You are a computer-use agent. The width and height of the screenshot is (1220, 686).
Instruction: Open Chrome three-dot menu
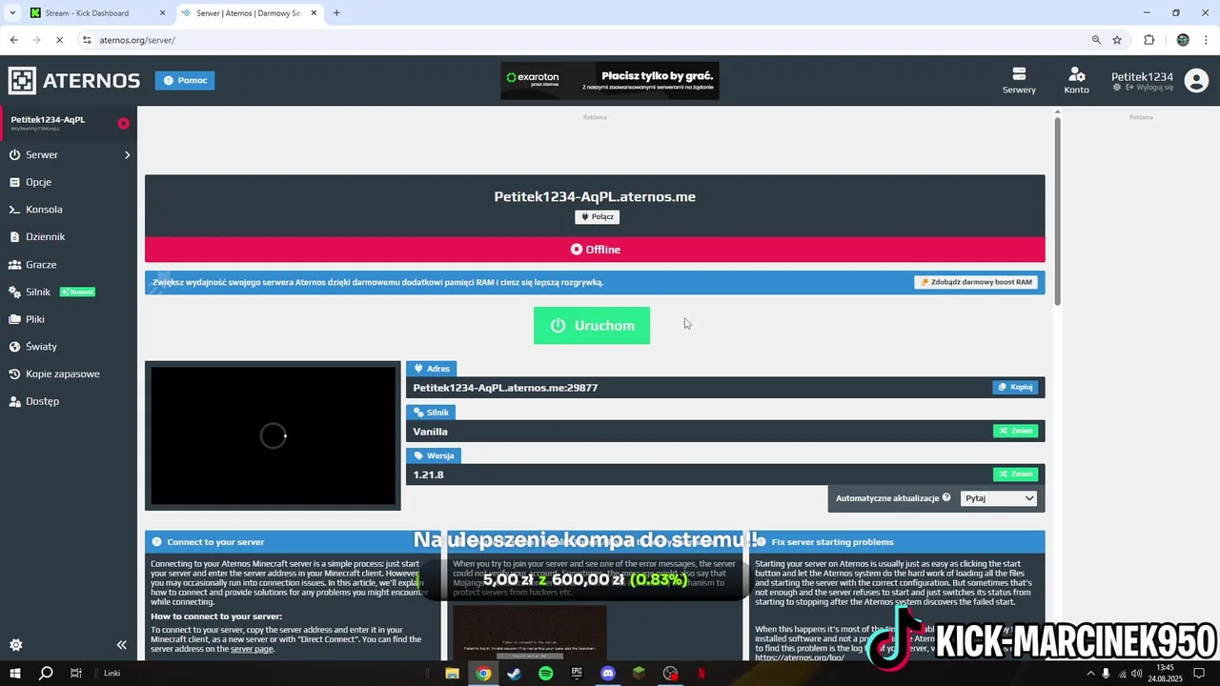[x=1206, y=40]
